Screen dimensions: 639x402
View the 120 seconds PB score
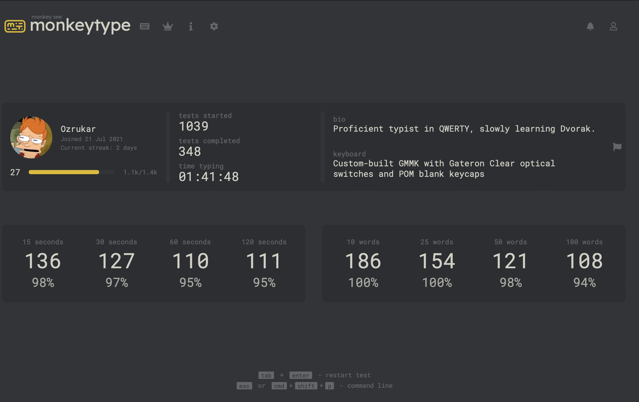click(264, 261)
